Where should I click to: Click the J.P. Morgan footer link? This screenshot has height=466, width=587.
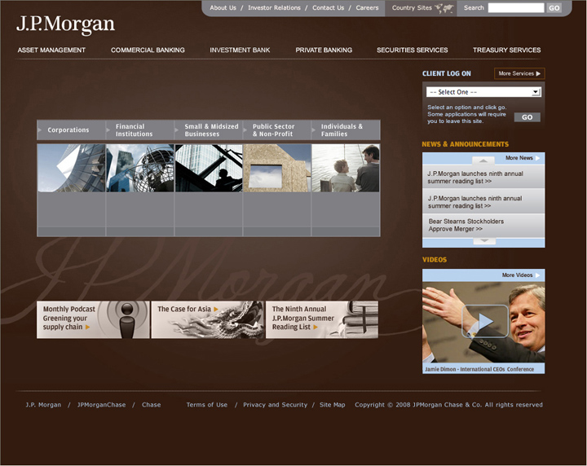click(x=43, y=405)
